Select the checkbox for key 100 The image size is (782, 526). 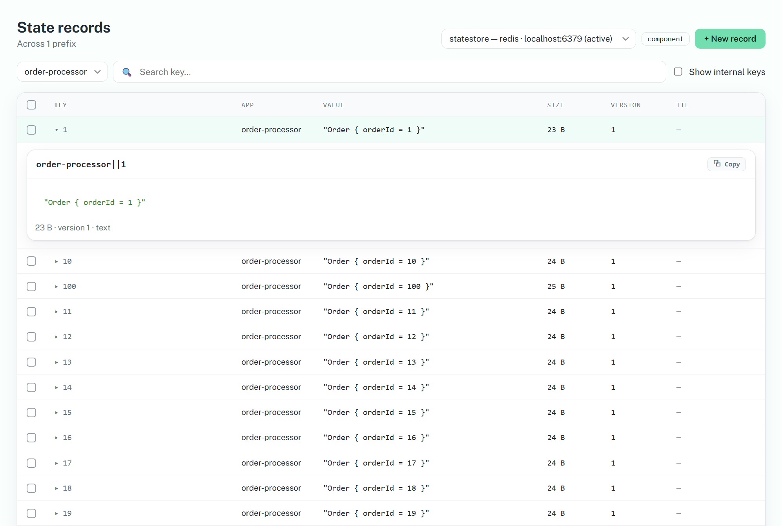tap(31, 287)
